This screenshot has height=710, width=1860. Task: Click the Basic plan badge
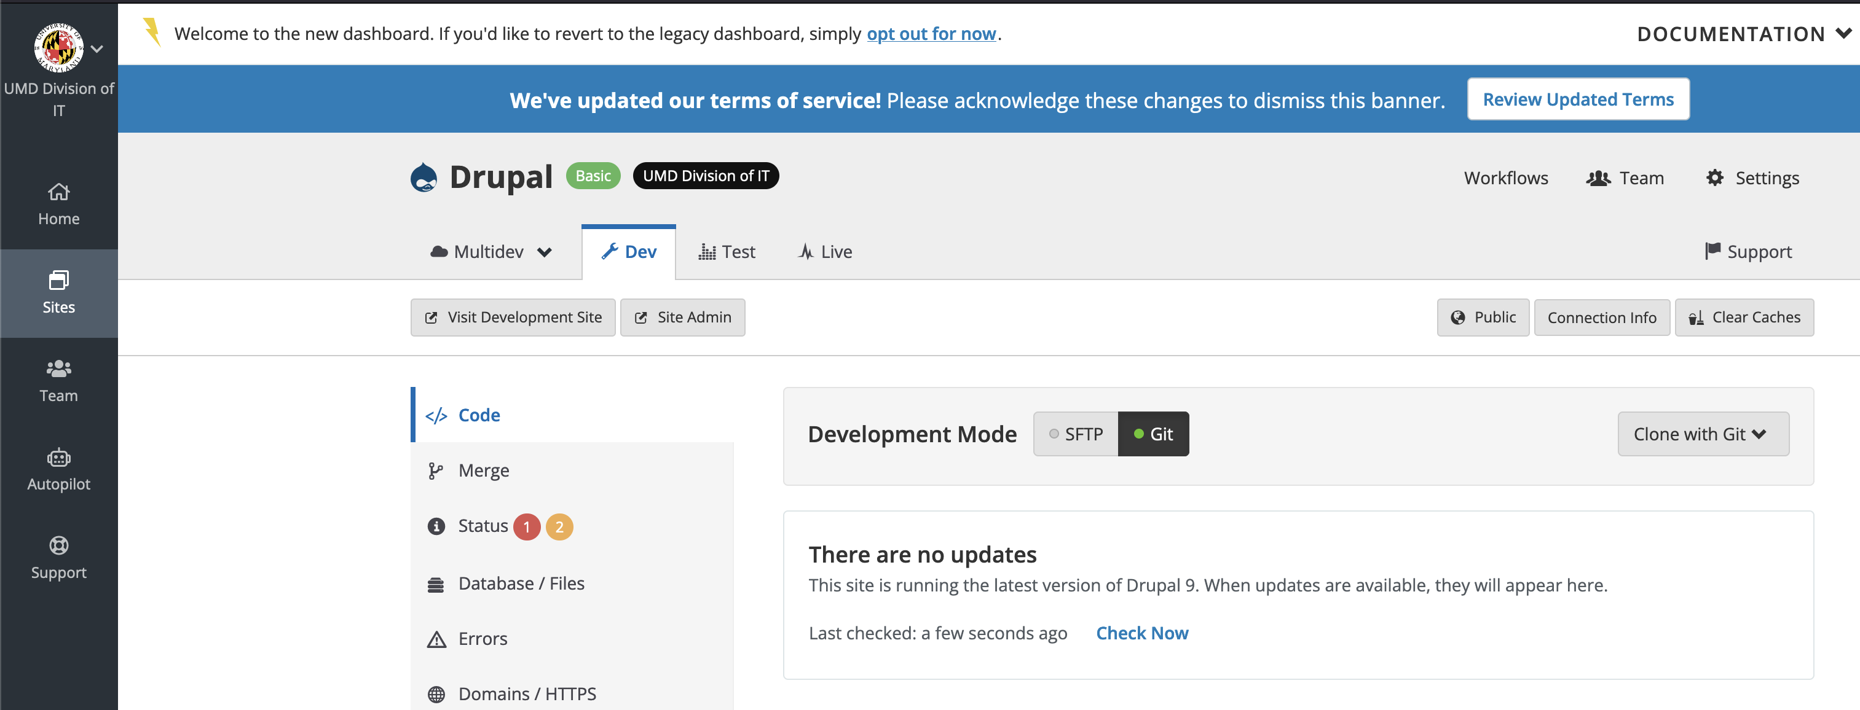(x=593, y=176)
